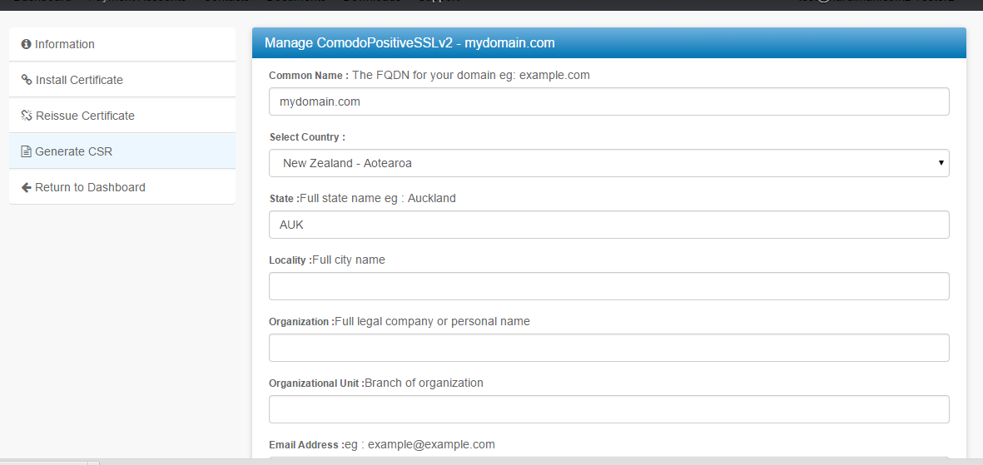Focus the empty Organization input field
983x465 pixels.
click(608, 347)
